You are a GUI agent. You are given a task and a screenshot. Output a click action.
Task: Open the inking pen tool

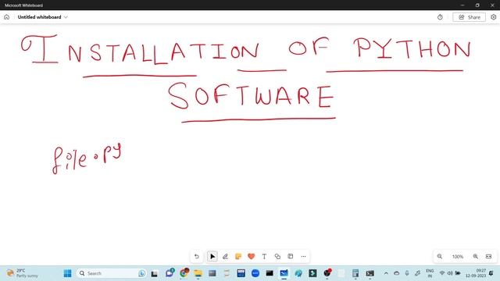pos(226,257)
